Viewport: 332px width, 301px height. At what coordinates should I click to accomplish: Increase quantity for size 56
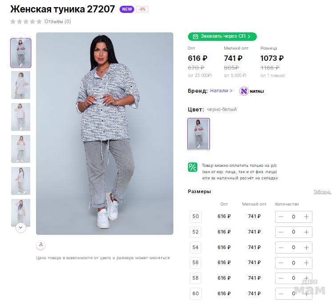click(x=306, y=263)
